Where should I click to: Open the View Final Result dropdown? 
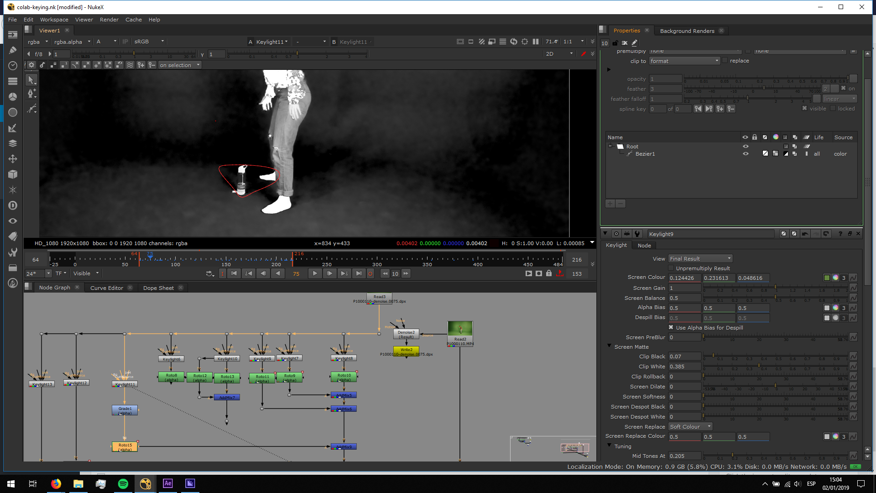(700, 259)
